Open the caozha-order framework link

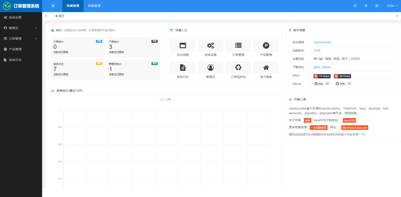(x=322, y=42)
